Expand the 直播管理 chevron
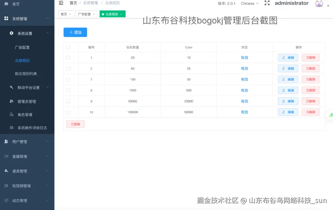 click(47, 156)
